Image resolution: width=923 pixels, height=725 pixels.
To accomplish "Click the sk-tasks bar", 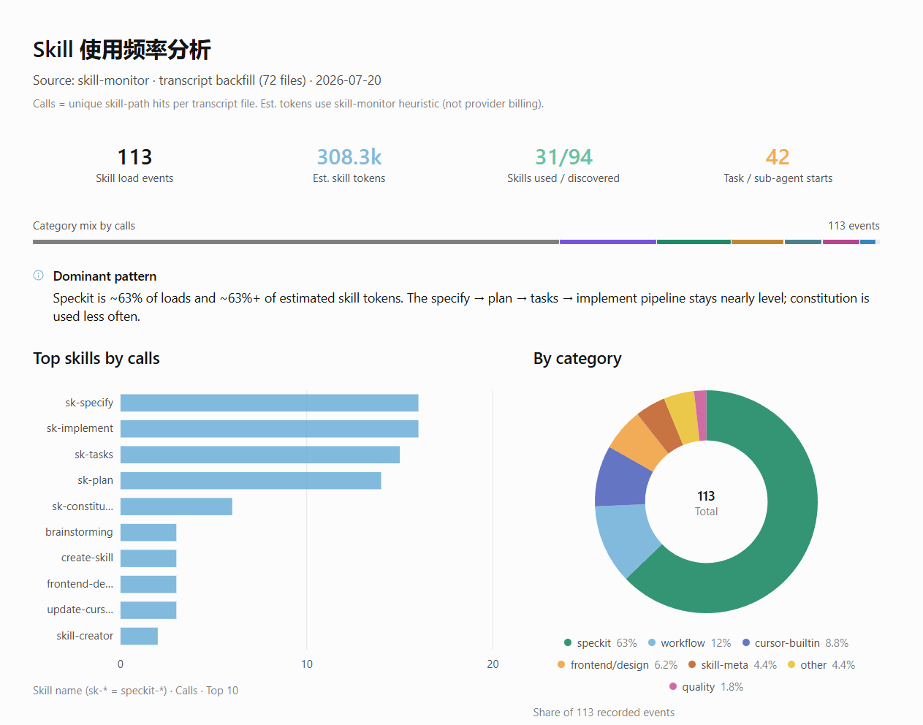I will pos(260,455).
